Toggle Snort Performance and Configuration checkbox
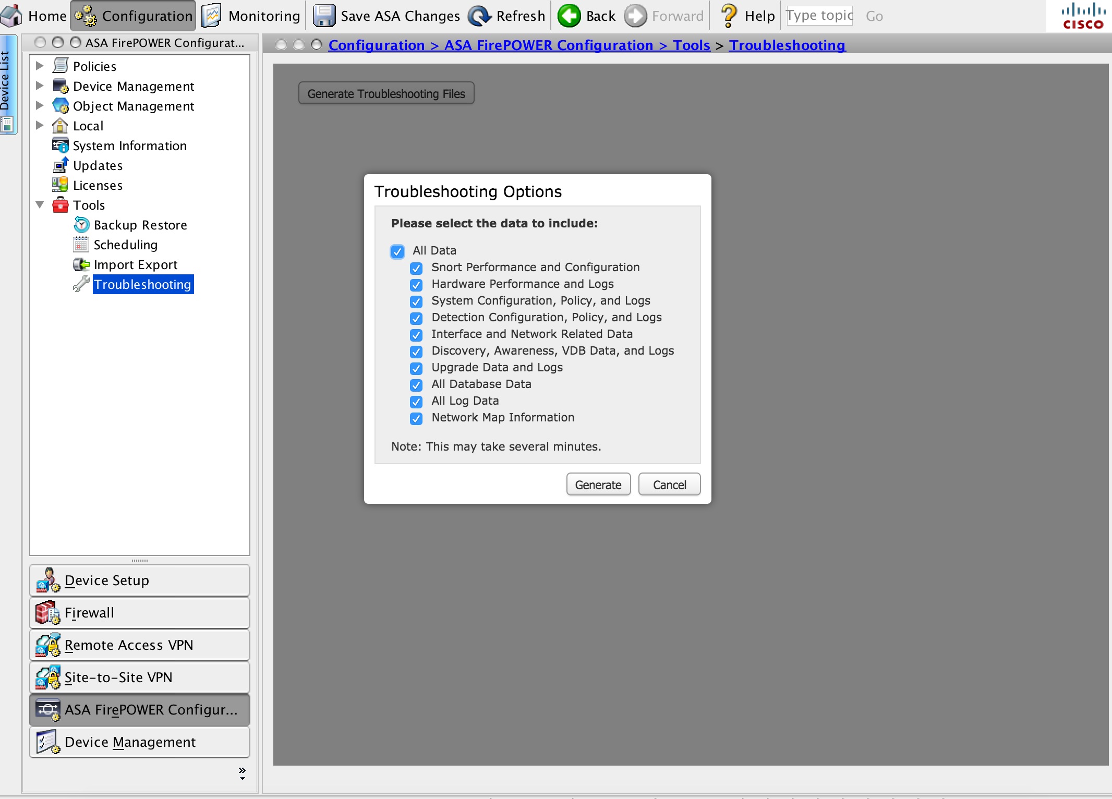This screenshot has width=1112, height=799. pos(416,268)
